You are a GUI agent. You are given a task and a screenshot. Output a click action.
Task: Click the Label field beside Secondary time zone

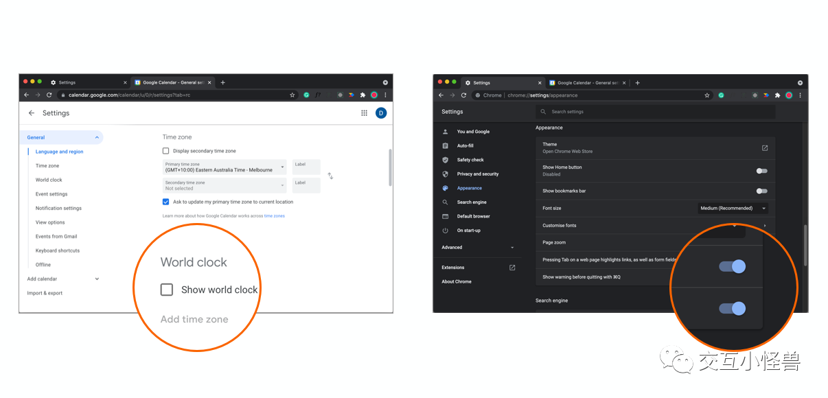click(306, 185)
